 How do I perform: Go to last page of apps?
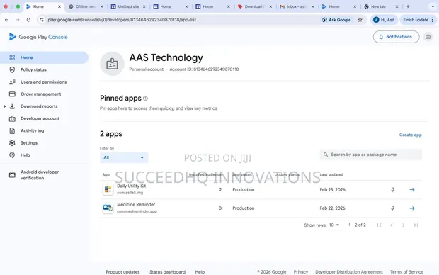click(x=416, y=225)
